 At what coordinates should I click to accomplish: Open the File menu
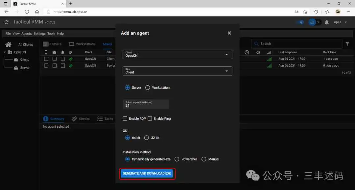pos(8,33)
